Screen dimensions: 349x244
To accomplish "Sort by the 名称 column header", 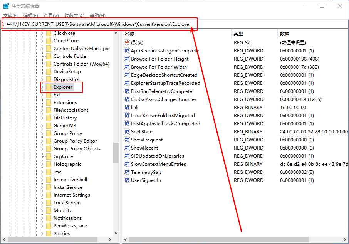I will 130,34.
